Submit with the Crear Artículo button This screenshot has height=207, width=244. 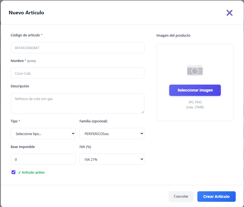(x=216, y=197)
